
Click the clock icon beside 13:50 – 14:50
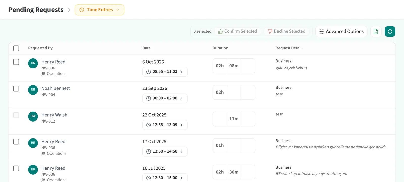149,151
